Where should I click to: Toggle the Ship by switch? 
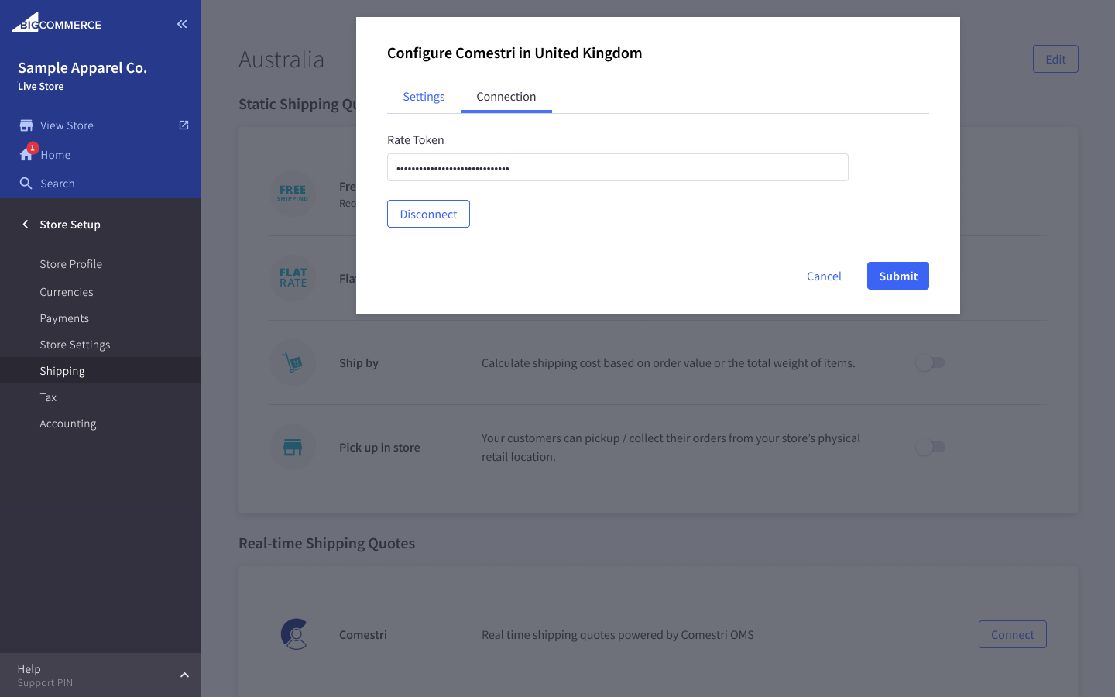point(931,362)
